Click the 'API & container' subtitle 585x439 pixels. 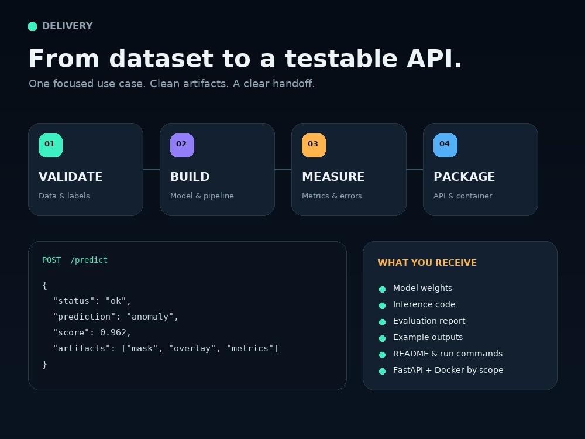tap(463, 196)
